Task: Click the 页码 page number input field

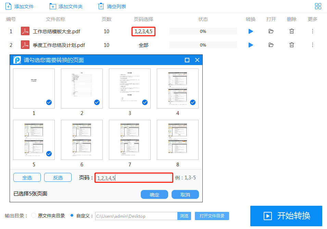Action: (x=134, y=178)
